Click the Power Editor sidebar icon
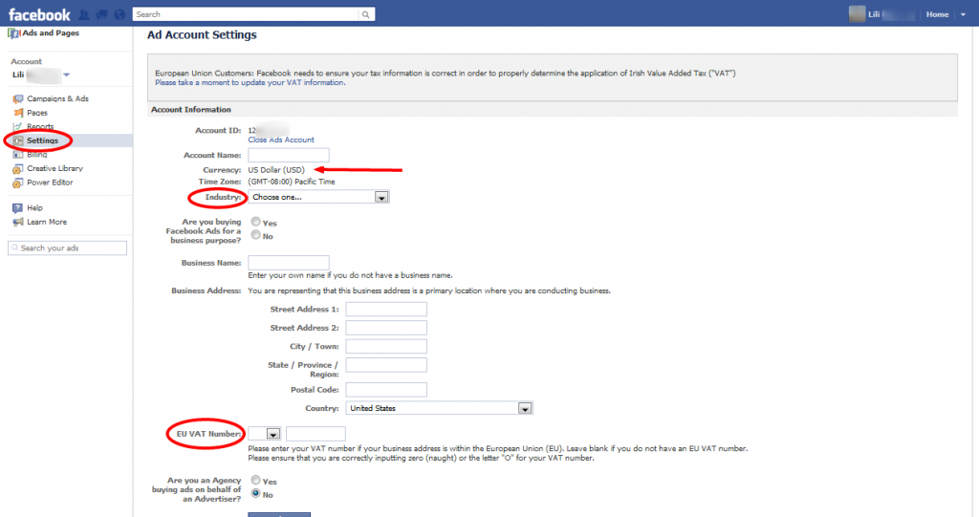The height and width of the screenshot is (517, 979). click(x=18, y=183)
